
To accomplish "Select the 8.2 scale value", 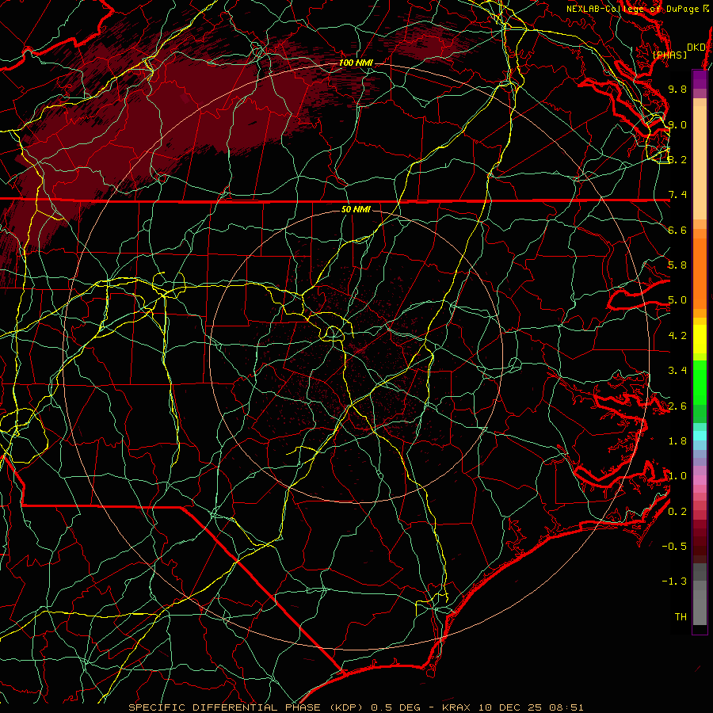I will click(x=677, y=159).
